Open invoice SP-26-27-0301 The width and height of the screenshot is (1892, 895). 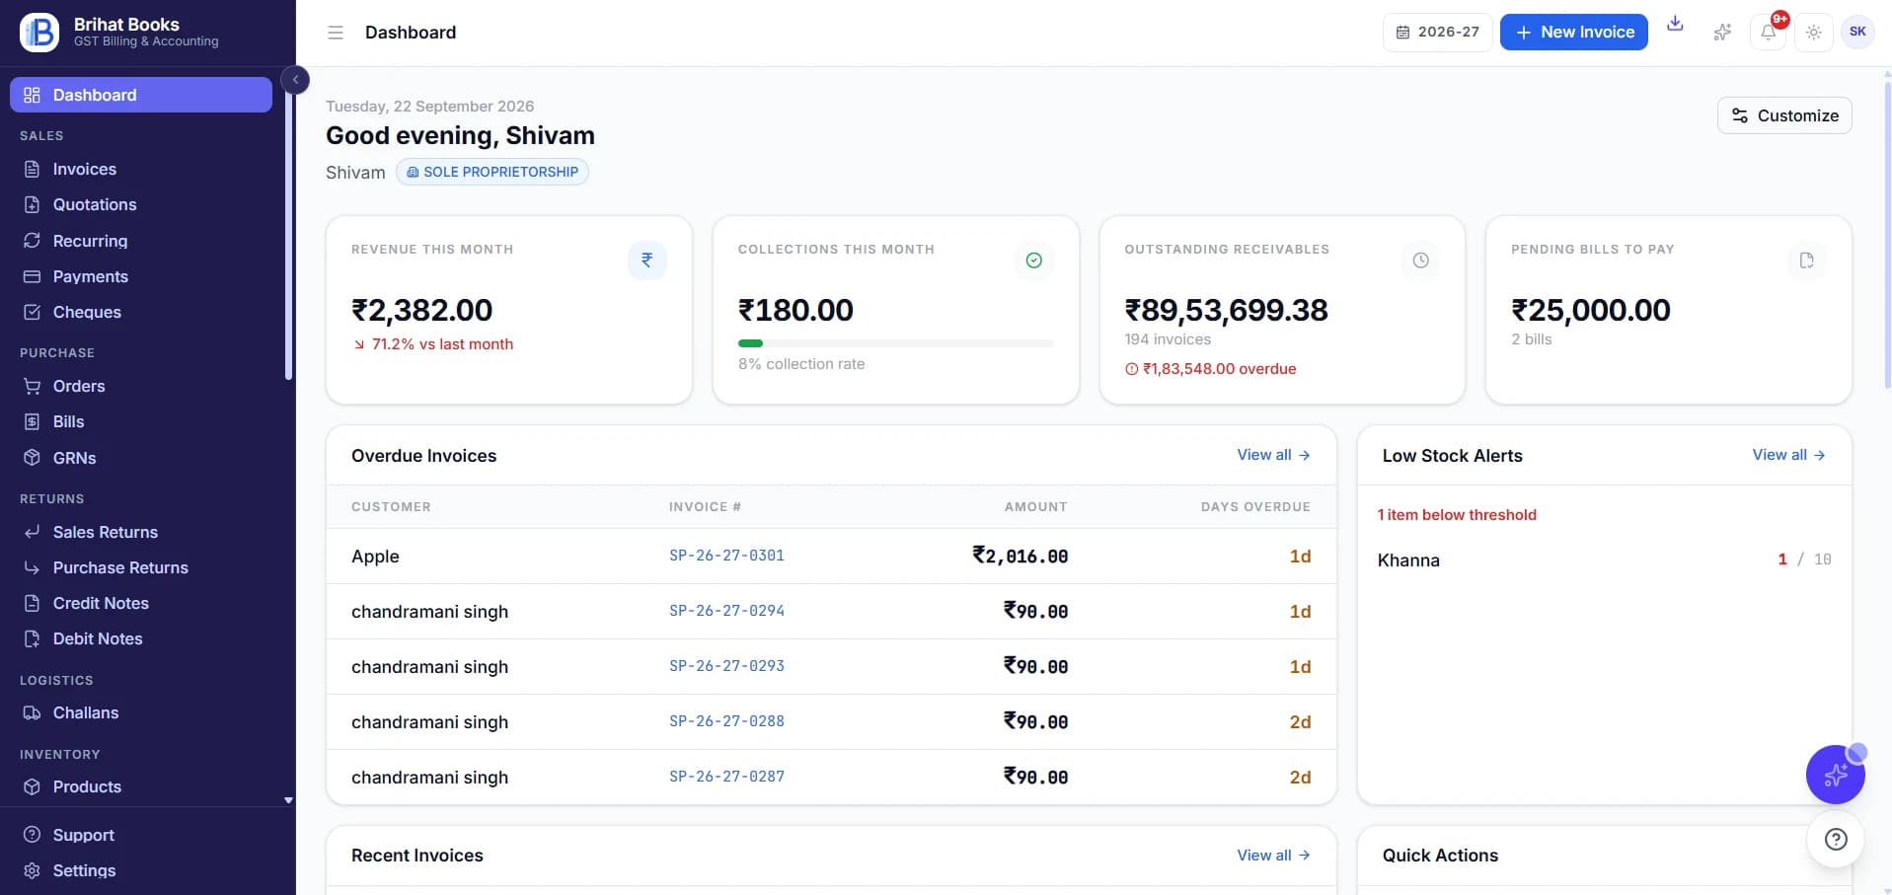[x=726, y=556]
